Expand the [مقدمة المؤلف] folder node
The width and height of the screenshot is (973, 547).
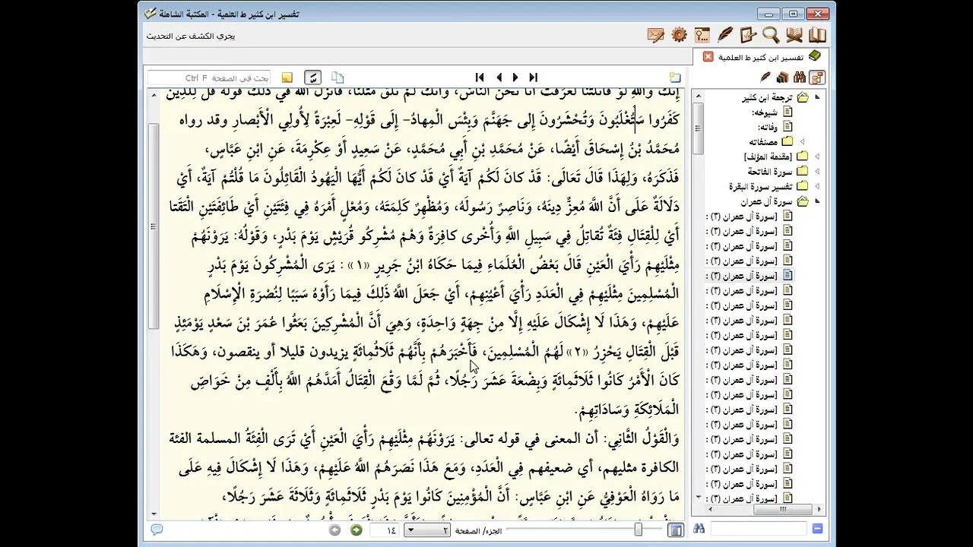(x=817, y=157)
